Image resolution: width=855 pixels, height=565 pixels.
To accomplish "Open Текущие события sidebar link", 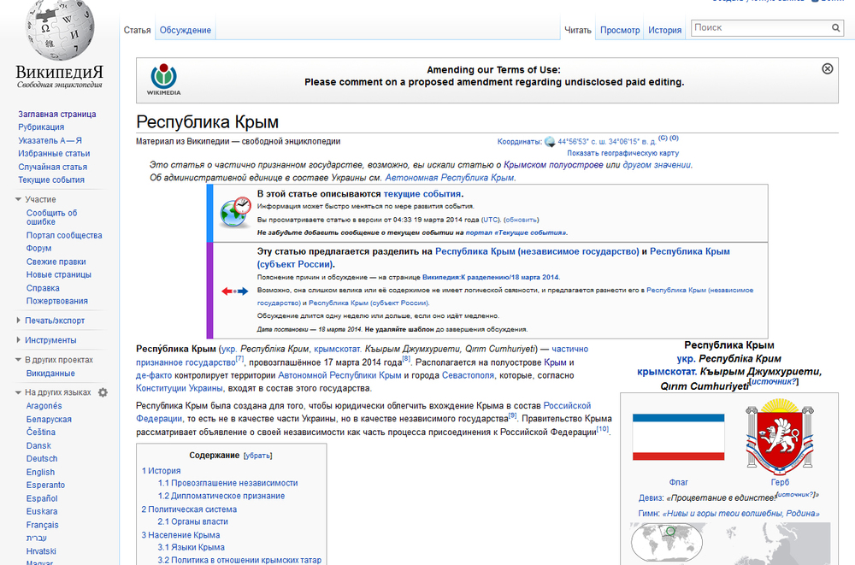I will [51, 180].
